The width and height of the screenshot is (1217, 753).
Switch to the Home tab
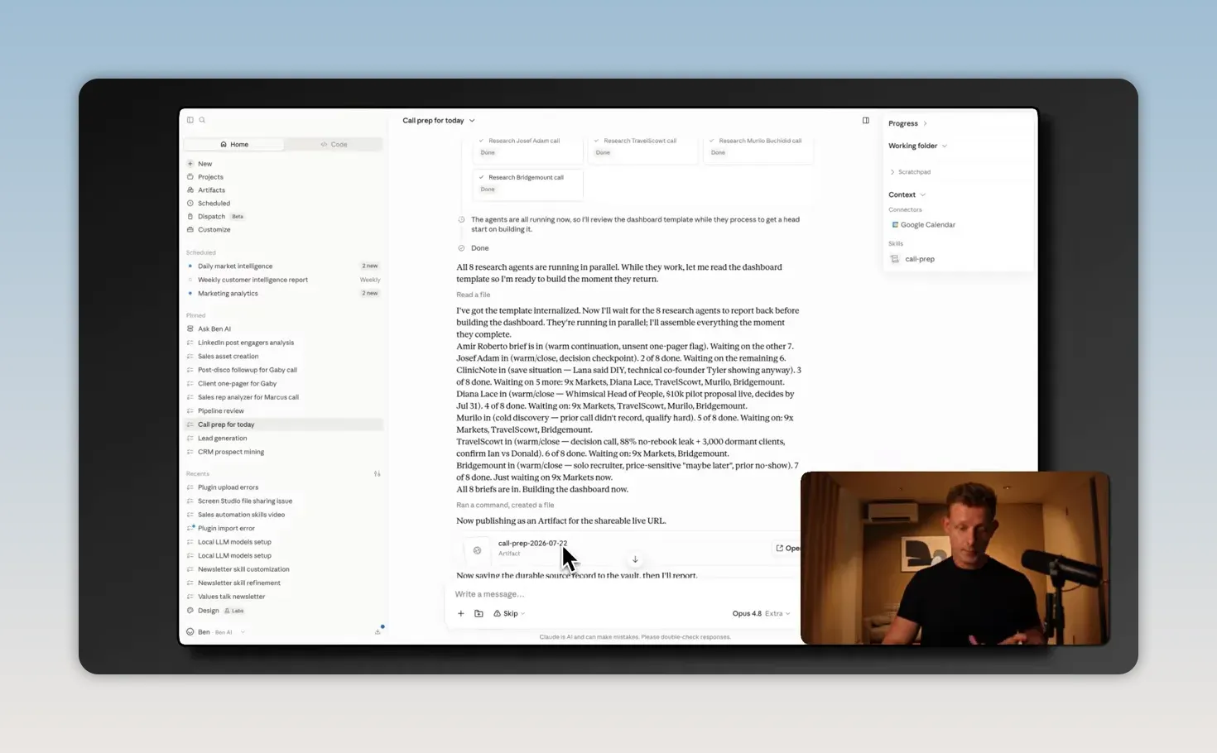[234, 145]
